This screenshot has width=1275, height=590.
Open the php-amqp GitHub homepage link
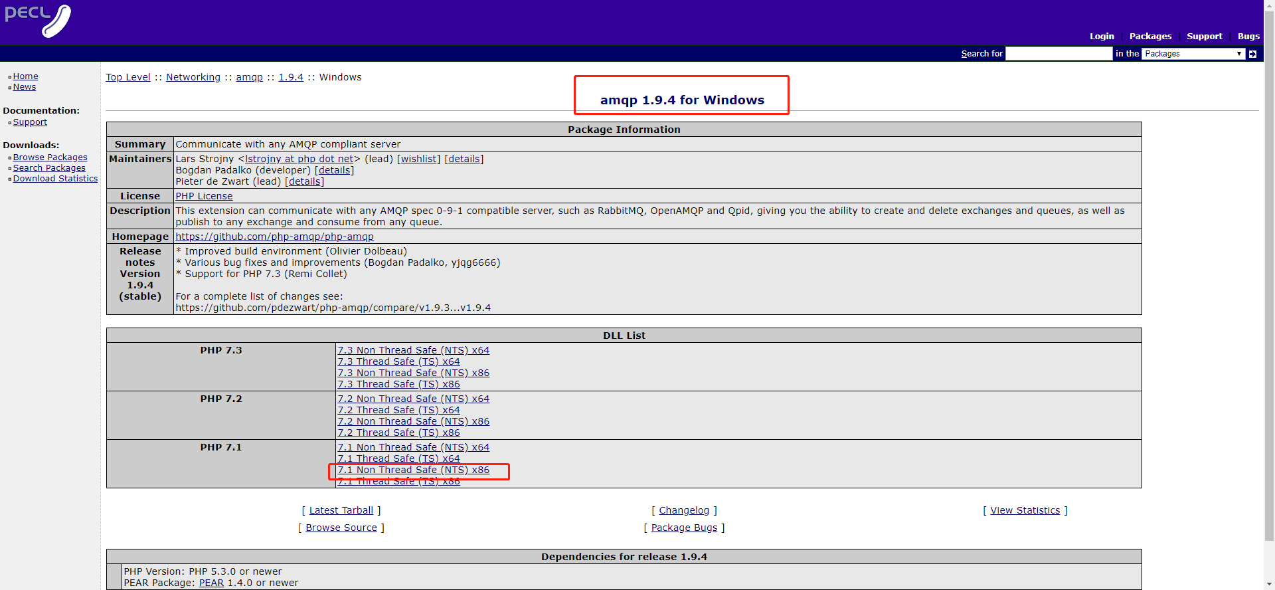274,237
